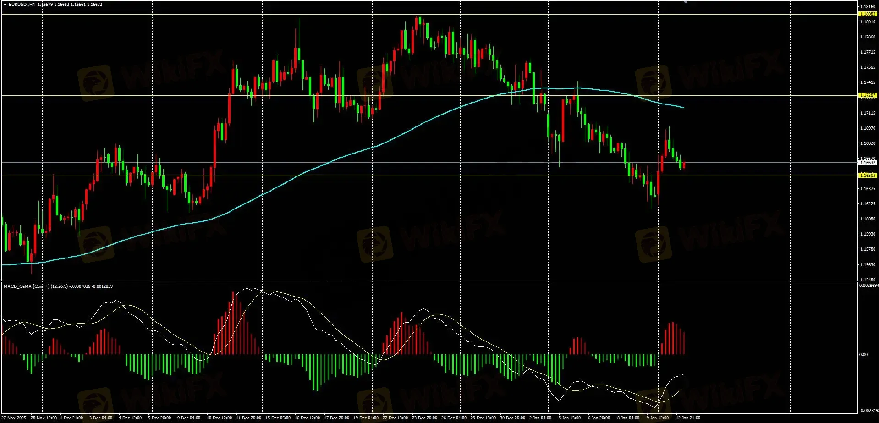Click the 26 Dec 04:00 time label
879x423 pixels.
454,418
